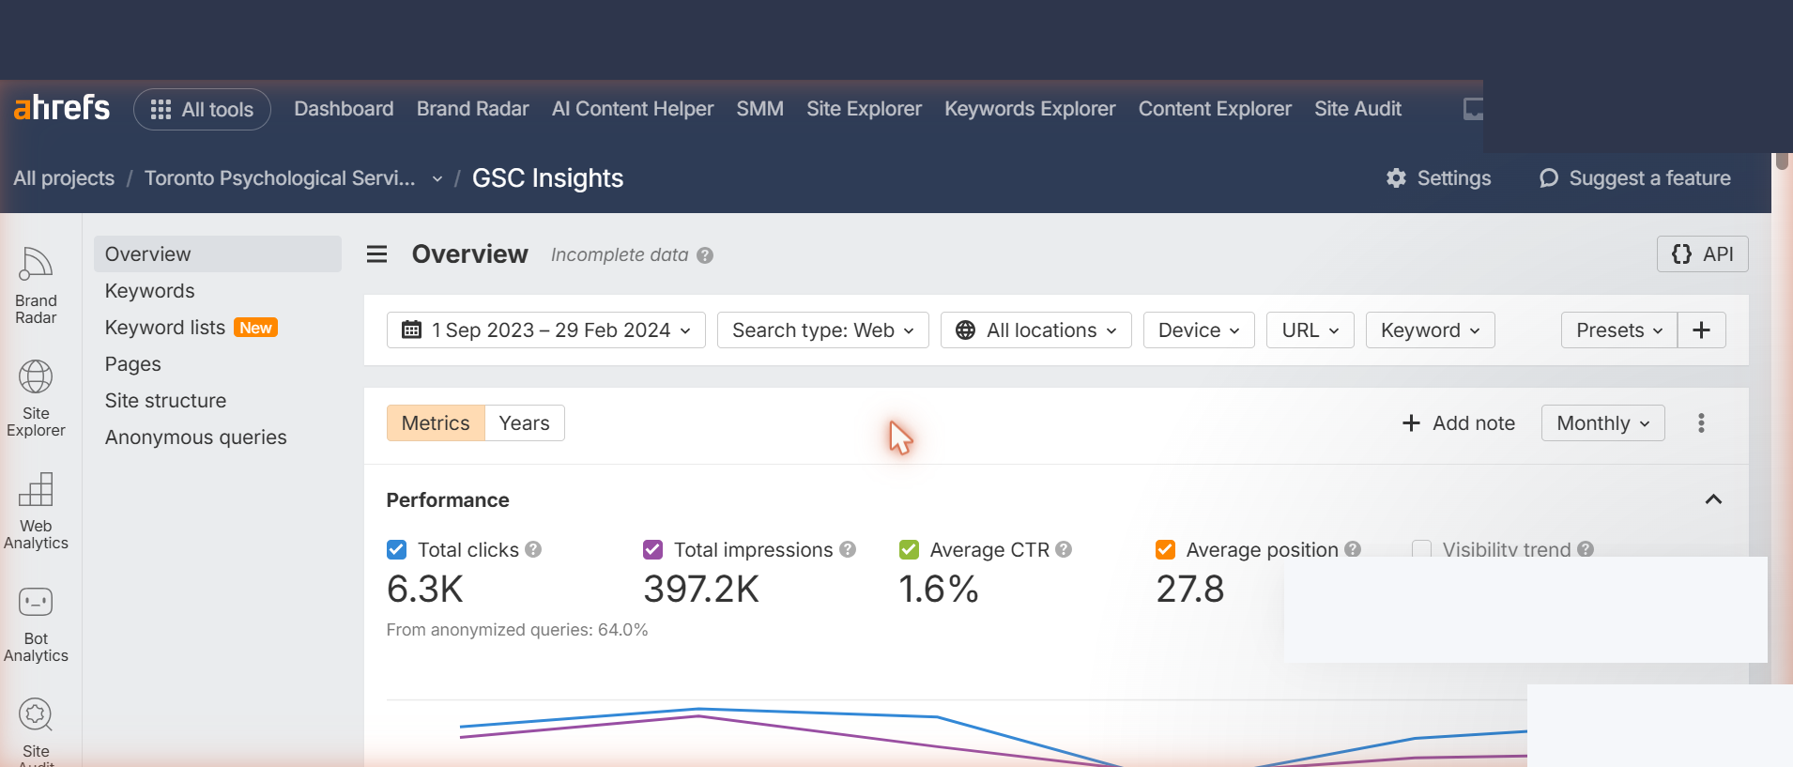Image resolution: width=1793 pixels, height=767 pixels.
Task: Select Overview in the left menu
Action: (218, 254)
